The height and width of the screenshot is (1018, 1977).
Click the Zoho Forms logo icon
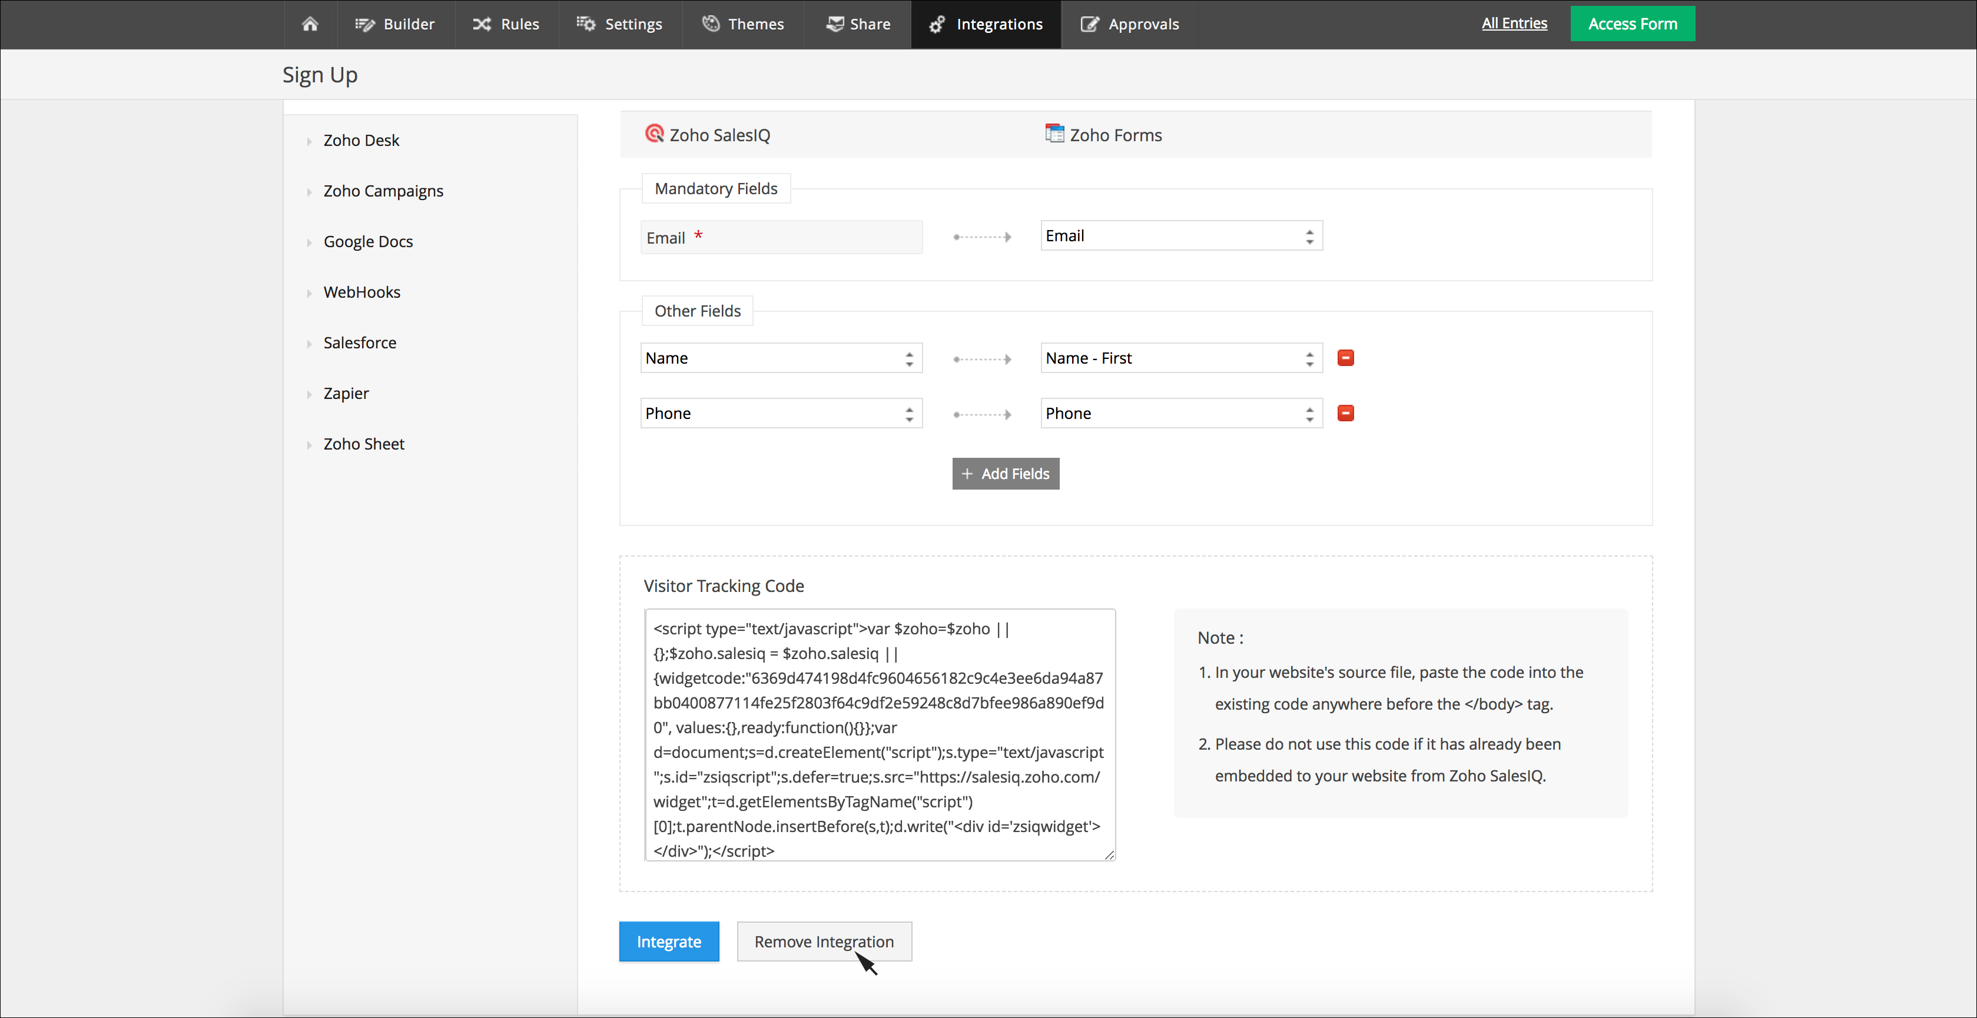(1054, 134)
